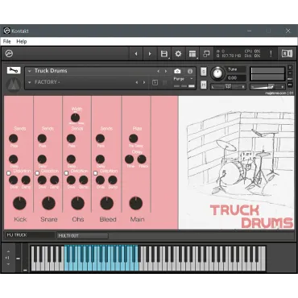Click the exclamation panic button
This screenshot has width=298, height=298.
271,54
